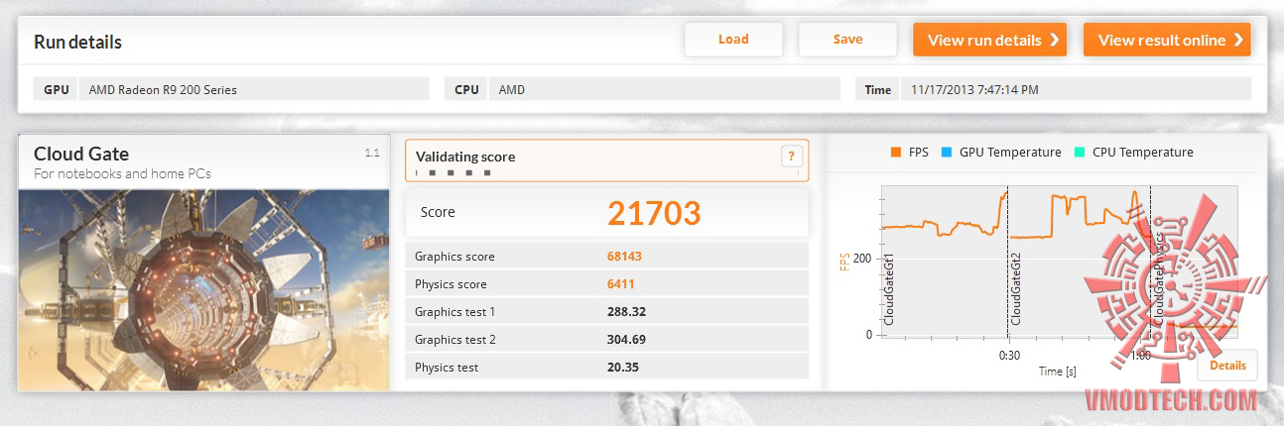Screen dimensions: 1284x426
Task: Select the Graphics test 2 value 304.69
Action: tap(626, 340)
